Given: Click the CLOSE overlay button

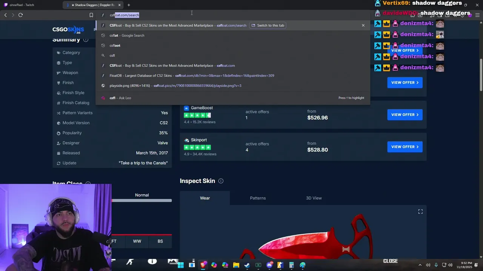Looking at the screenshot, I should pos(391,261).
